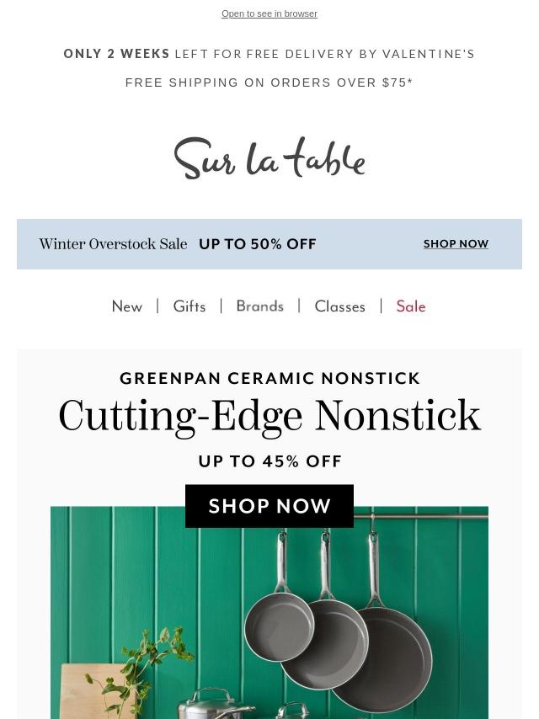Select the Brands navigation item
Viewport: 539px width, 719px height.
click(259, 306)
